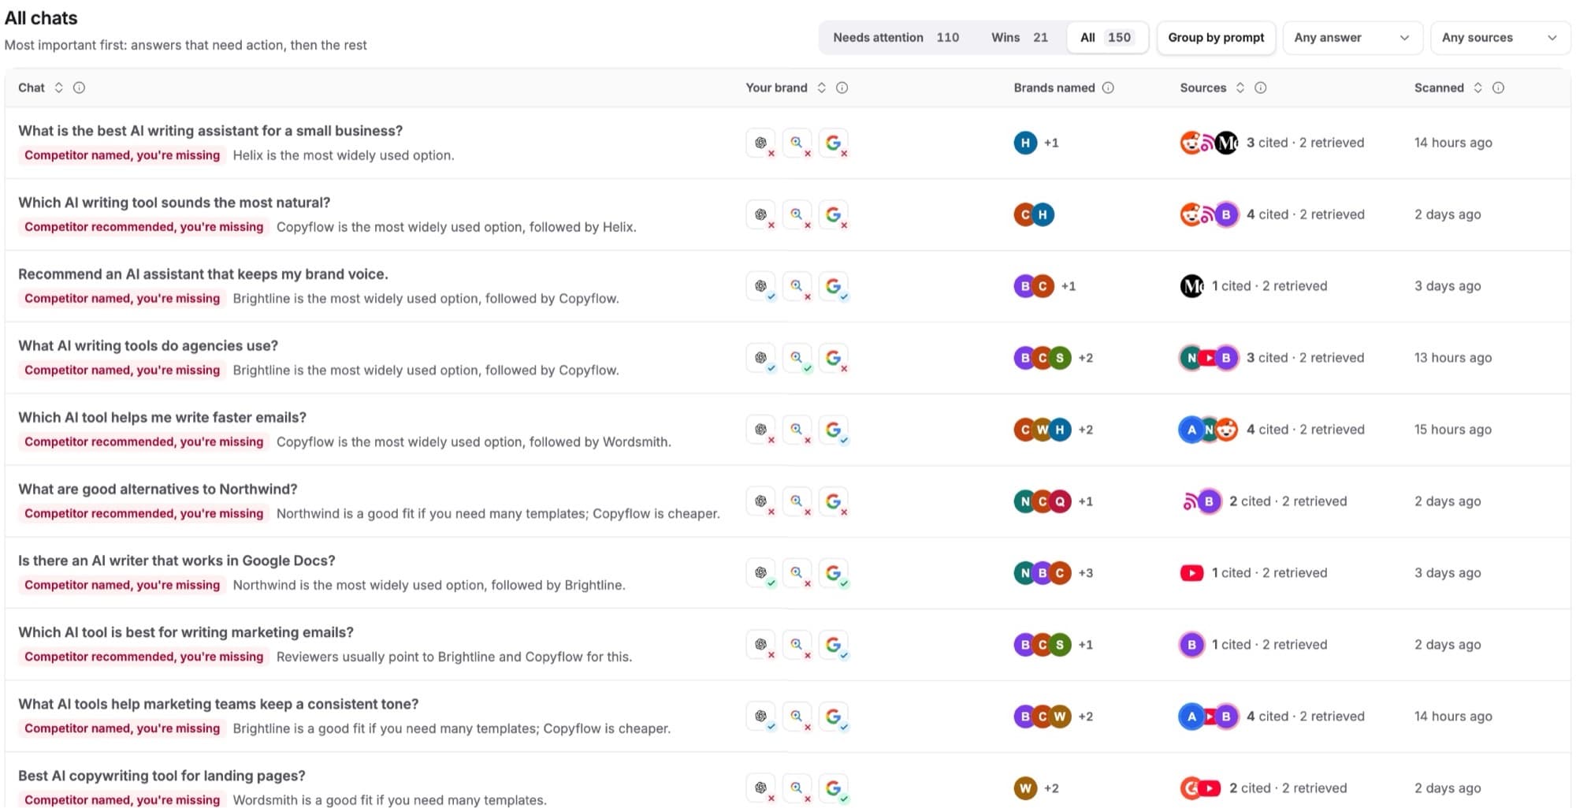Switch to the Wins tab
Image resolution: width=1576 pixels, height=808 pixels.
1019,38
